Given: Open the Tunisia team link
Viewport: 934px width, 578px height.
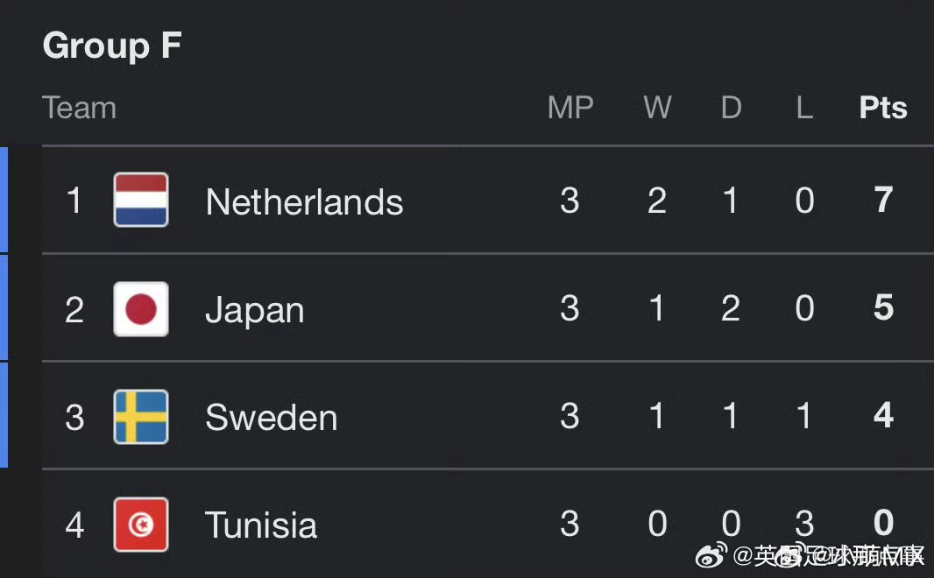Looking at the screenshot, I should point(261,525).
